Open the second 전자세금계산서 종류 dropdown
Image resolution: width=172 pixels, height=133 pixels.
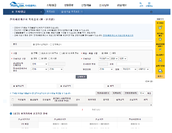[x=56, y=69]
